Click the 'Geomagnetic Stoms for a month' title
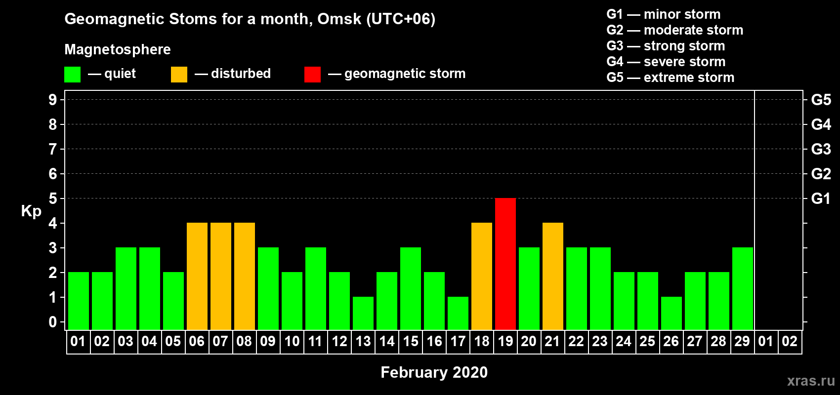 [250, 19]
